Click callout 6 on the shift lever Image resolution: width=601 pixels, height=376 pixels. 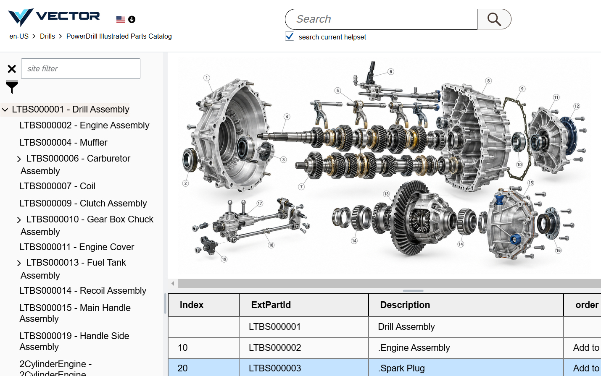(391, 72)
